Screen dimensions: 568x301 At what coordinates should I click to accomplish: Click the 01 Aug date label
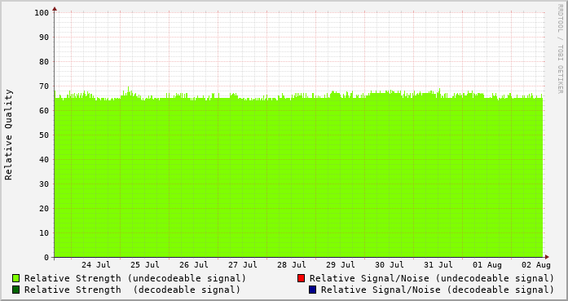tap(487, 265)
